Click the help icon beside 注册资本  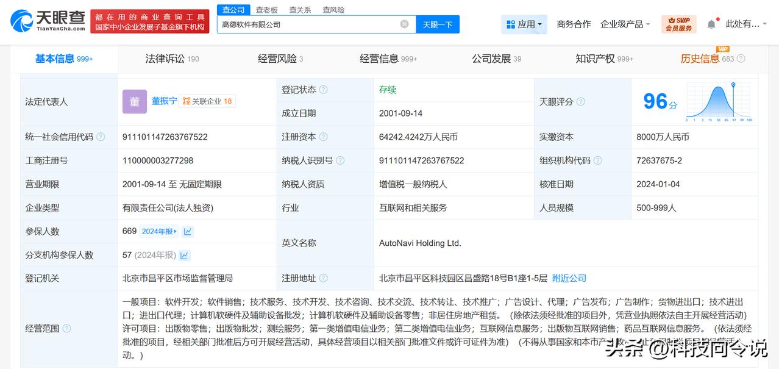pos(324,137)
